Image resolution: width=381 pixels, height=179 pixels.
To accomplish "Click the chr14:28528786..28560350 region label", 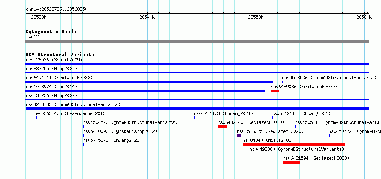I will (57, 9).
